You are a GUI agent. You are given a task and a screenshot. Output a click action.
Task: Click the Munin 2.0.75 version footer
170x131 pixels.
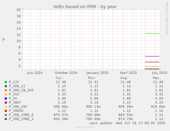(85, 127)
